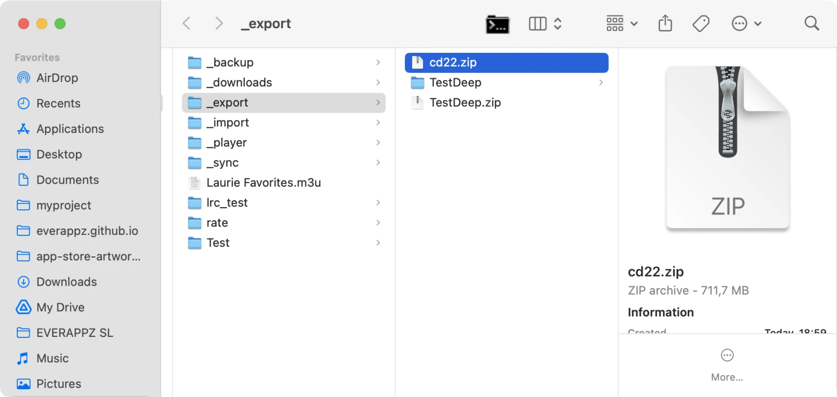Select AirDrop in the sidebar
Screen dimensions: 837x397
57,78
